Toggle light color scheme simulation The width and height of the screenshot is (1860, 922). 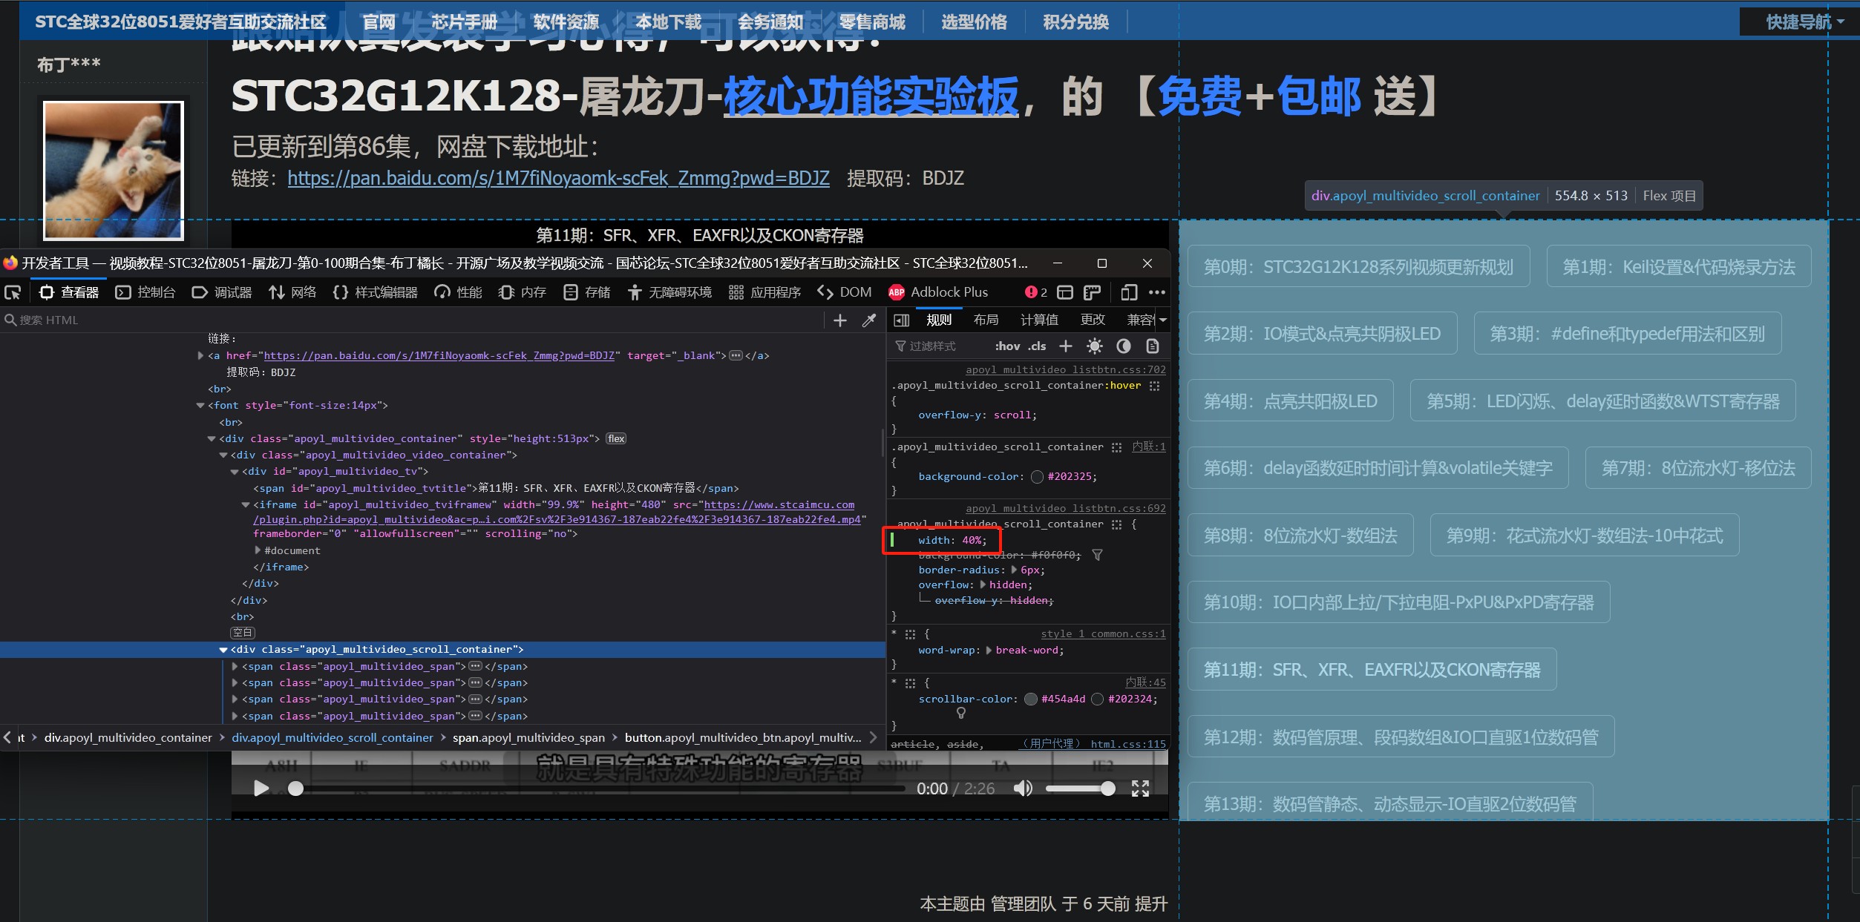pos(1095,346)
